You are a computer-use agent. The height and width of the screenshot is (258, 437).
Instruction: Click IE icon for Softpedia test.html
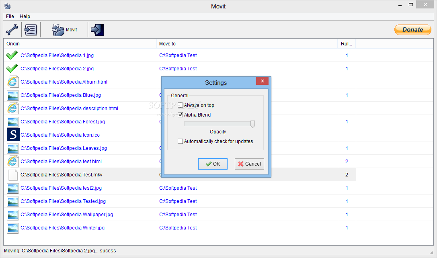pos(12,161)
